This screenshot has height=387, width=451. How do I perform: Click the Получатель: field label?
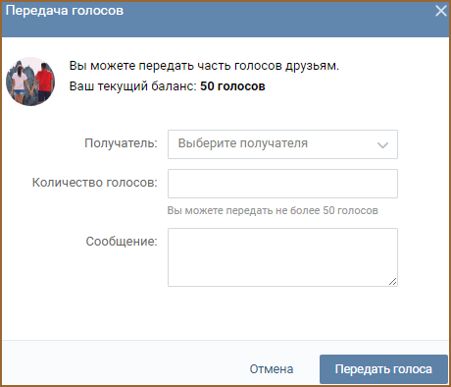121,143
